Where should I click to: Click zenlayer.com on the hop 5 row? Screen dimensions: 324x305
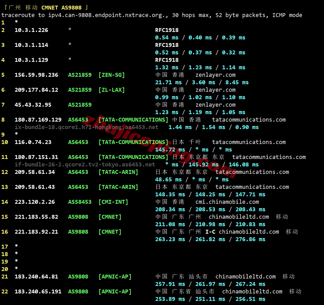pyautogui.click(x=215, y=75)
